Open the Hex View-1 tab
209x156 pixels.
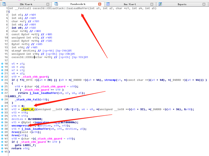tap(130, 4)
